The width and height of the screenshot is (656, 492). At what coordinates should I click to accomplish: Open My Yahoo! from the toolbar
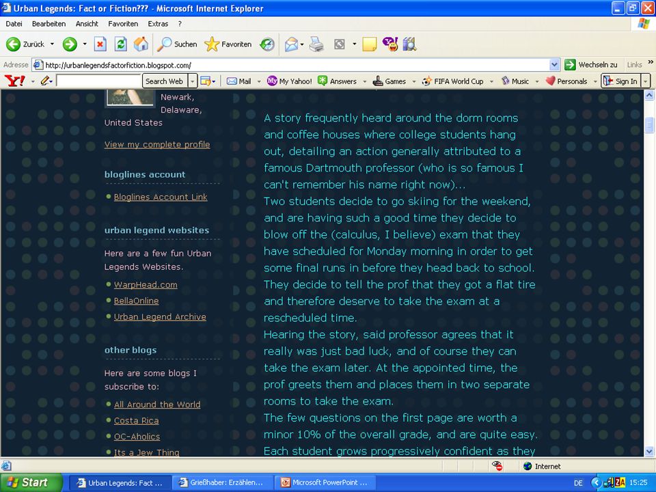click(290, 81)
